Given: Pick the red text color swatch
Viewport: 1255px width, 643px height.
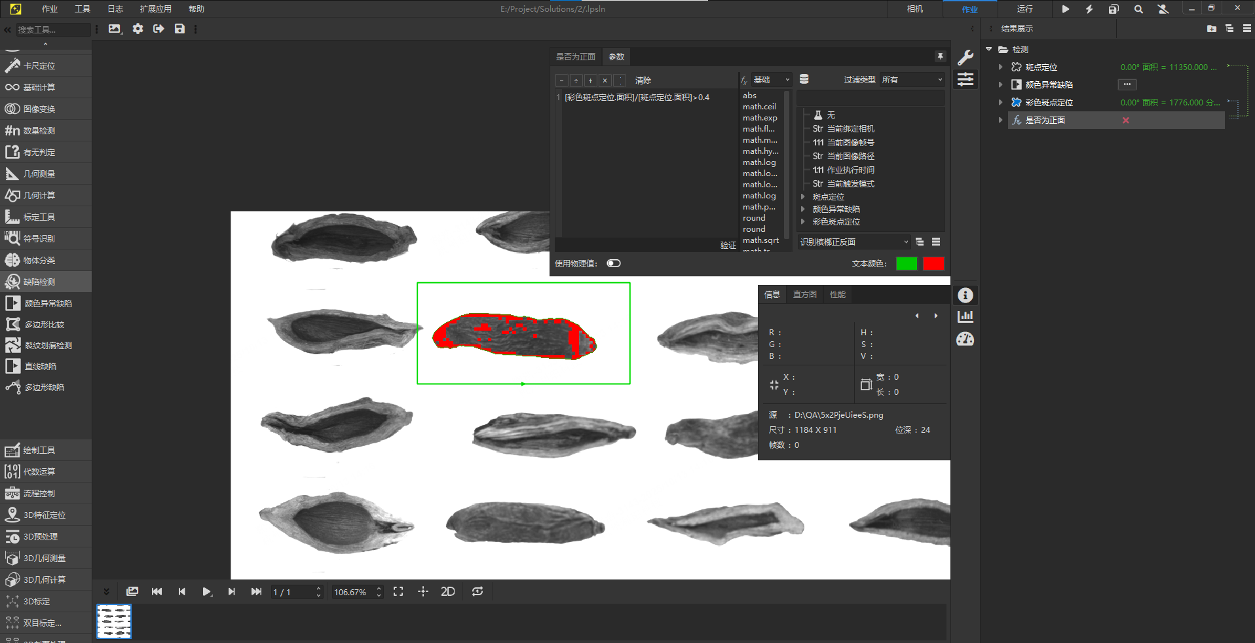Looking at the screenshot, I should coord(933,264).
